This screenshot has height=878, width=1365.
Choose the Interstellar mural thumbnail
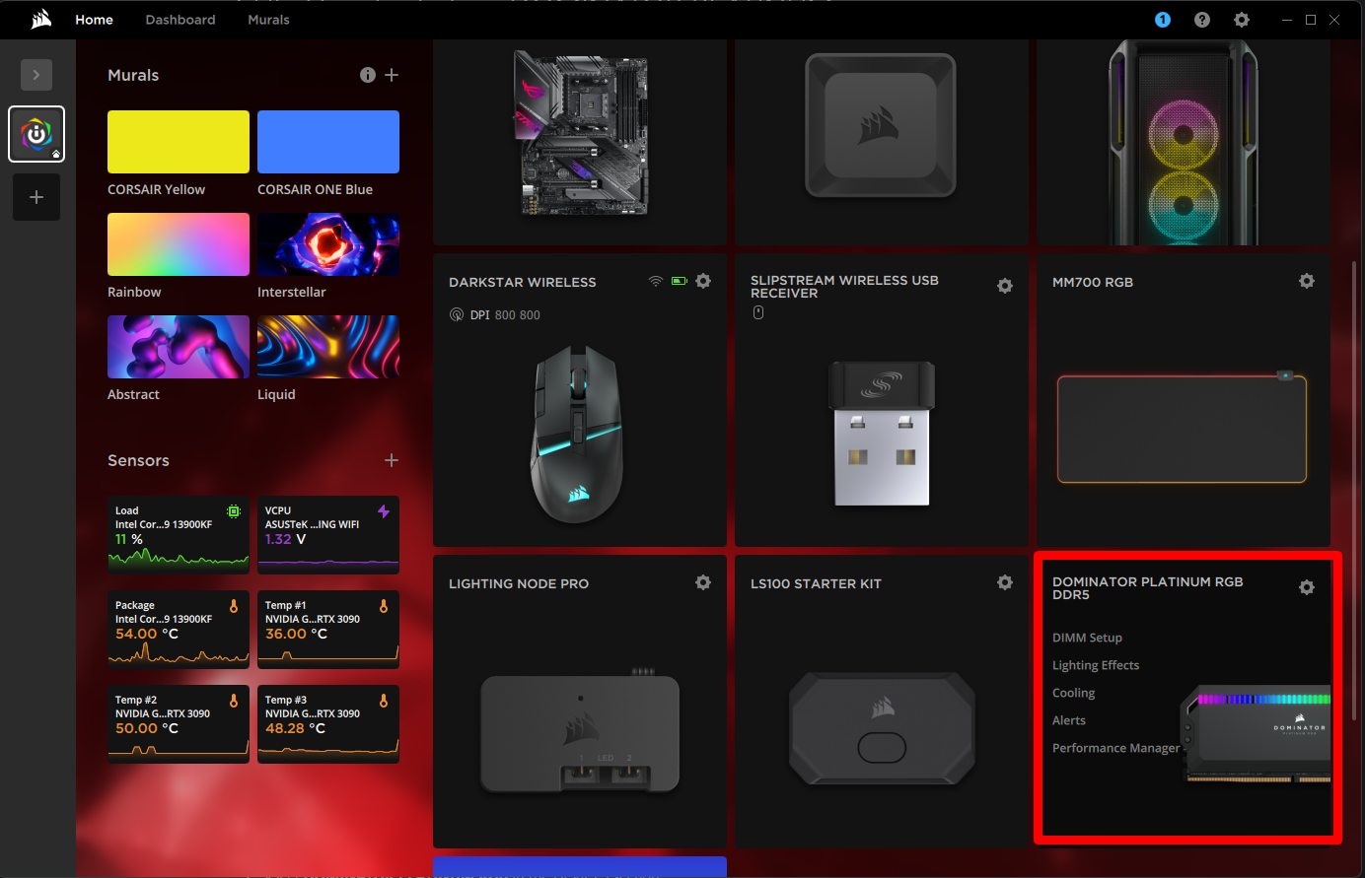(x=328, y=244)
